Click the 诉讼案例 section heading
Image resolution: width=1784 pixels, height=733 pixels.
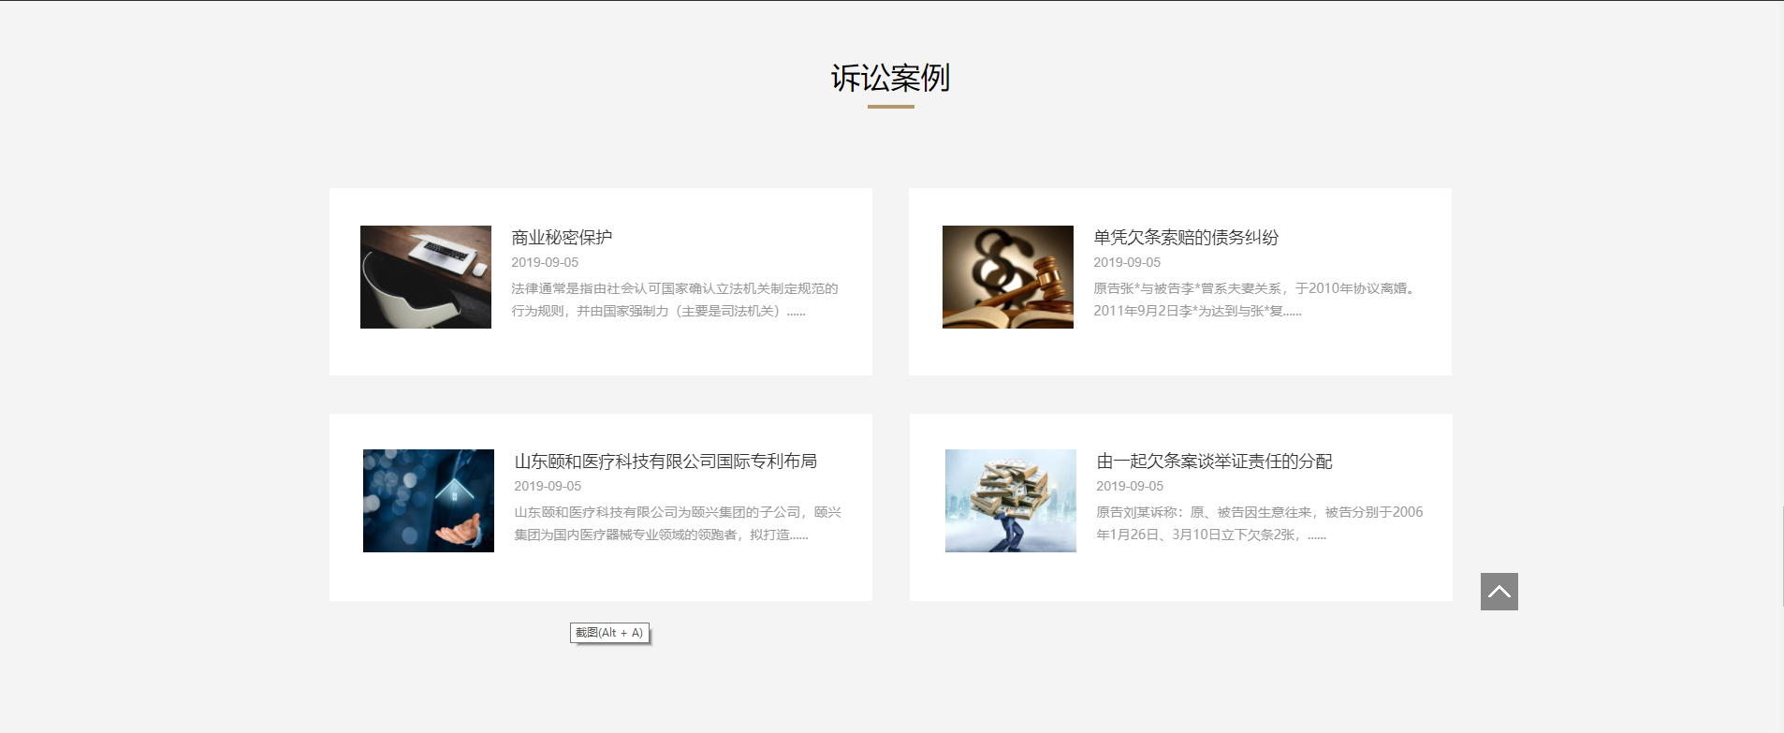[890, 78]
